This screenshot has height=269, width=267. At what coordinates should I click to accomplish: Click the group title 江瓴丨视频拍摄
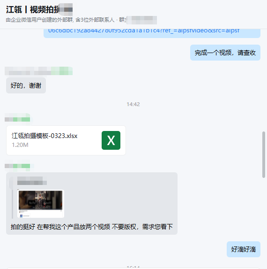32,9
